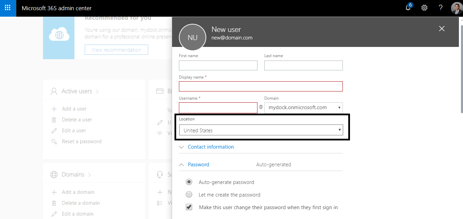Open the notifications bell icon
Screen dimensions: 463x219
pyautogui.click(x=408, y=7)
